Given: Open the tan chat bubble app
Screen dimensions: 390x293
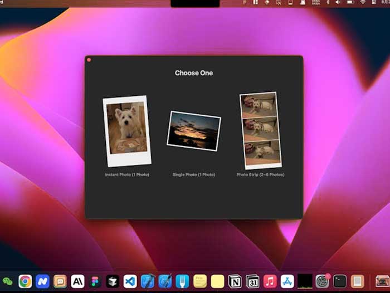Looking at the screenshot, I should (60, 281).
